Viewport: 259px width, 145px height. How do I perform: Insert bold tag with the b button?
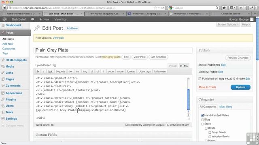38,71
